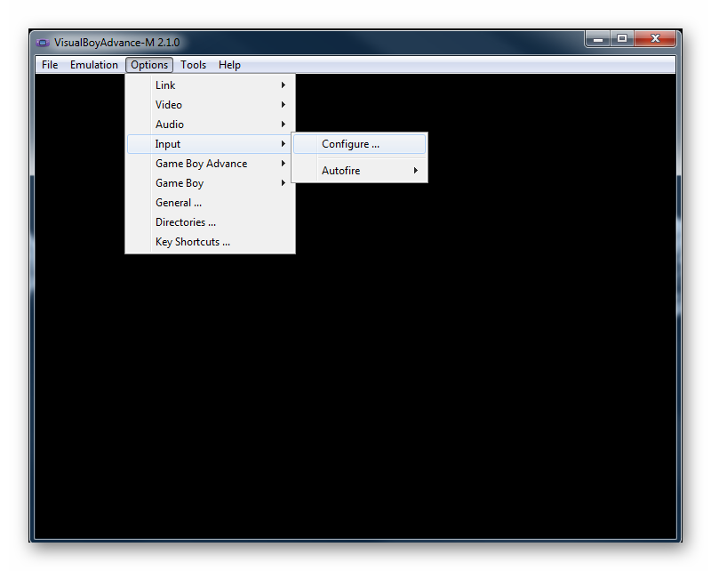
Task: Expand the Game Boy Advance submenu
Action: click(201, 163)
